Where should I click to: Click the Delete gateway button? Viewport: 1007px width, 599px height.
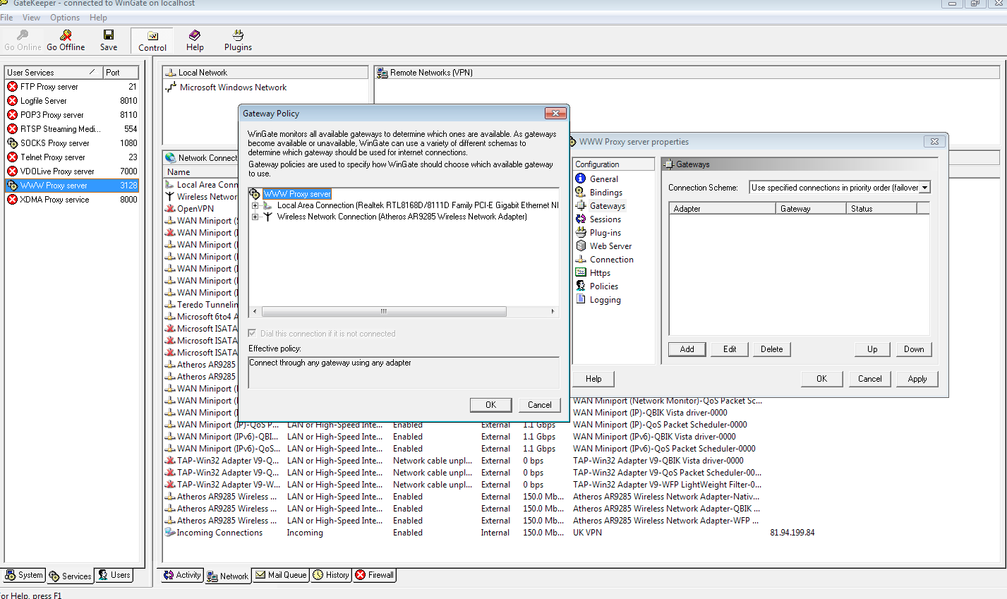(x=771, y=349)
